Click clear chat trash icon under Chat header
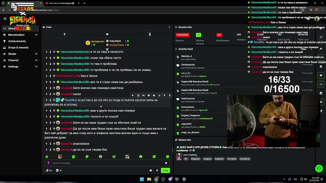This screenshot has height=183, width=326. 64,34
